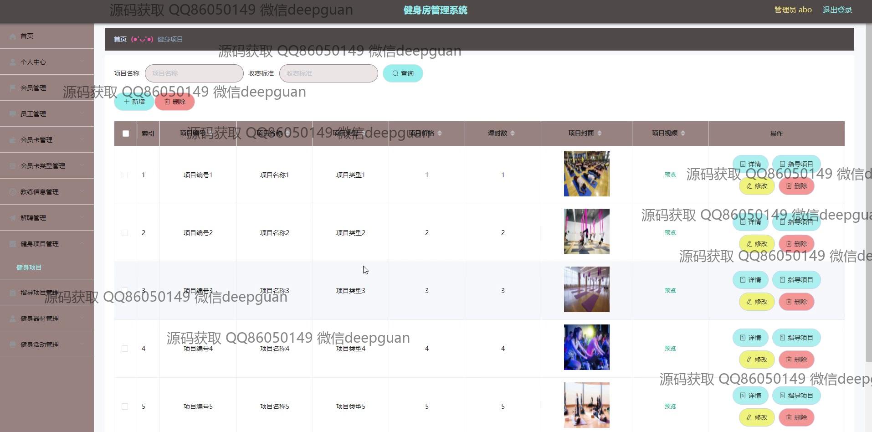Screen dimensions: 872x432
Task: Open cover thumbnail for 项目名称5
Action: [587, 405]
